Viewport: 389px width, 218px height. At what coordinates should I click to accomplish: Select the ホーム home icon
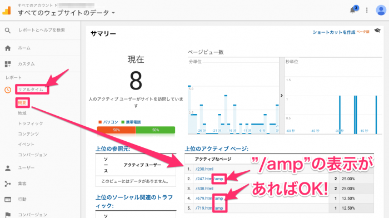point(8,48)
